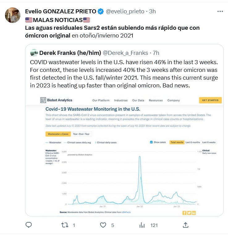Open the three-dot more options menu
This screenshot has height=235, width=228.
(220, 11)
